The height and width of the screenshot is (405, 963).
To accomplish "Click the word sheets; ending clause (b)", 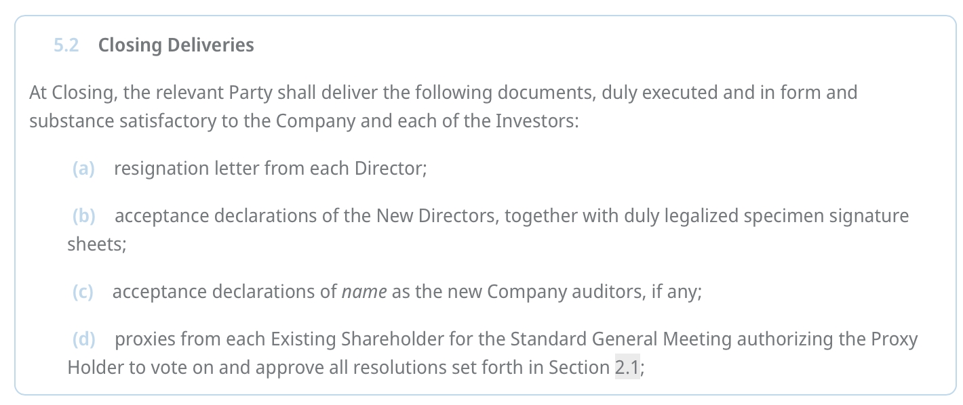I will pyautogui.click(x=97, y=244).
